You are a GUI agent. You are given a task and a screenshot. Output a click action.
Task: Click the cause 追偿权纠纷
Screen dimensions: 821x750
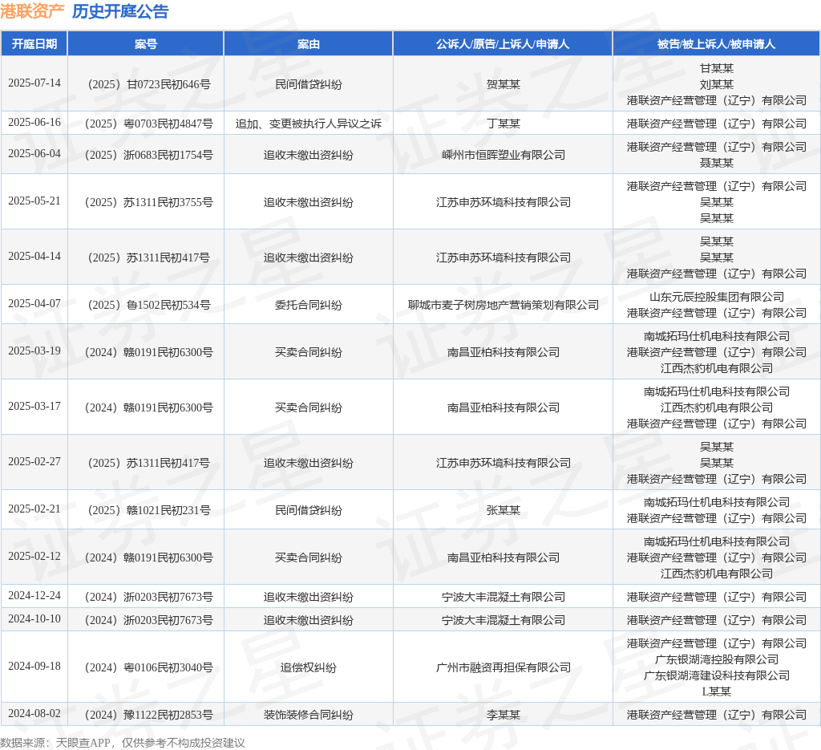point(309,667)
